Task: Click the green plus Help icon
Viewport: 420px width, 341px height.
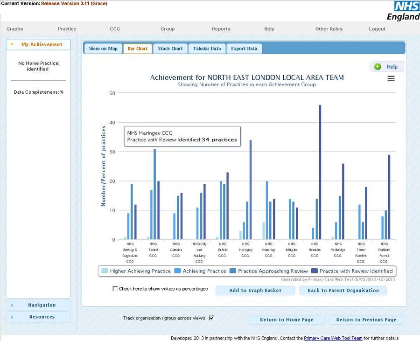Action: 378,67
